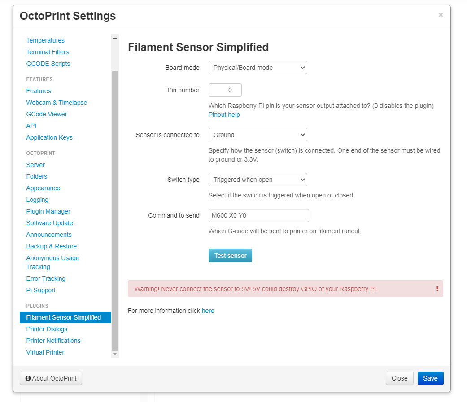Viewport: 467px width, 402px height.
Task: Open Webcam & Timelapse settings
Action: (57, 103)
